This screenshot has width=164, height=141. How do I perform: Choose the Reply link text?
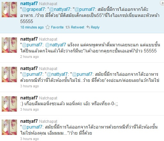point(95,27)
